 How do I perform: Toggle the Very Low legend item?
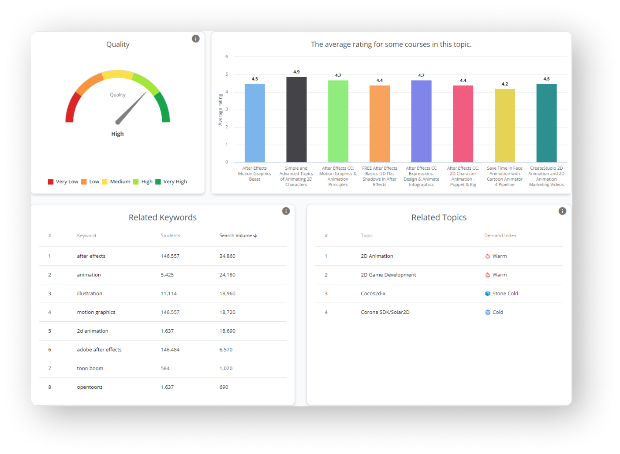tap(63, 182)
